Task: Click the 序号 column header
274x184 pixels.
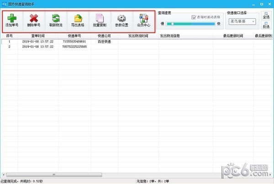Action: pos(9,36)
